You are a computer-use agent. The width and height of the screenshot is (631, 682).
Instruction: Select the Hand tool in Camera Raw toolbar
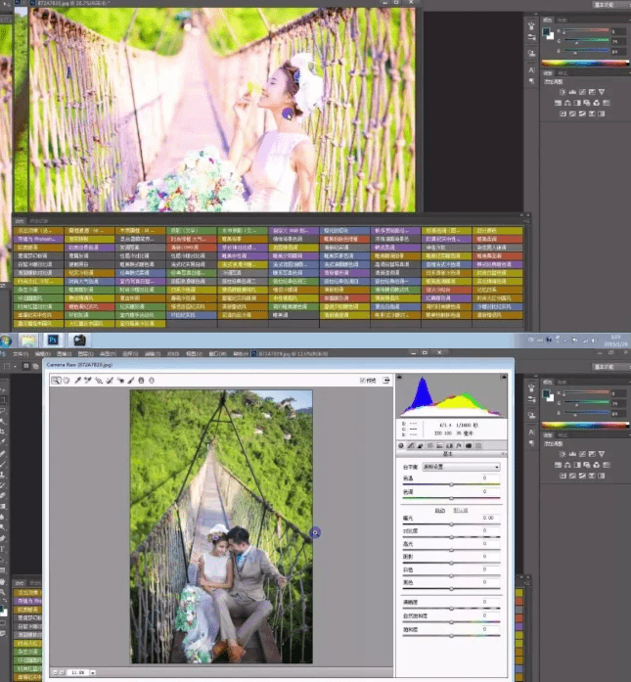coord(66,380)
